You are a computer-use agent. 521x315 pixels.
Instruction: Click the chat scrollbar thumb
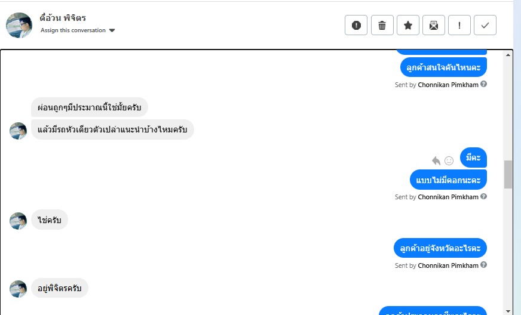click(x=508, y=175)
